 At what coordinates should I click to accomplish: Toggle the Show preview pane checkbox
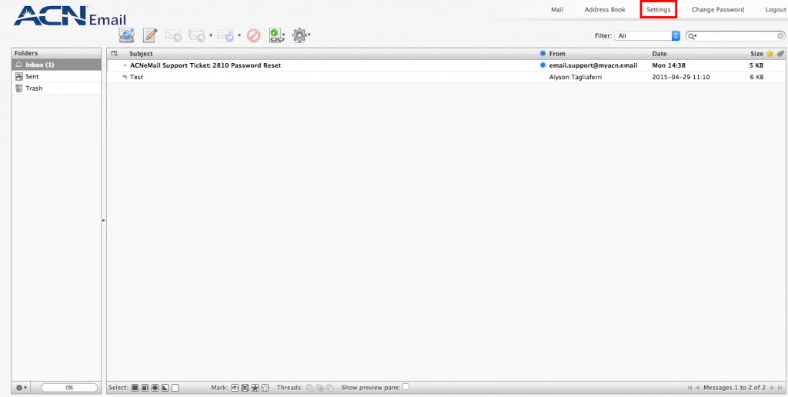pos(406,387)
